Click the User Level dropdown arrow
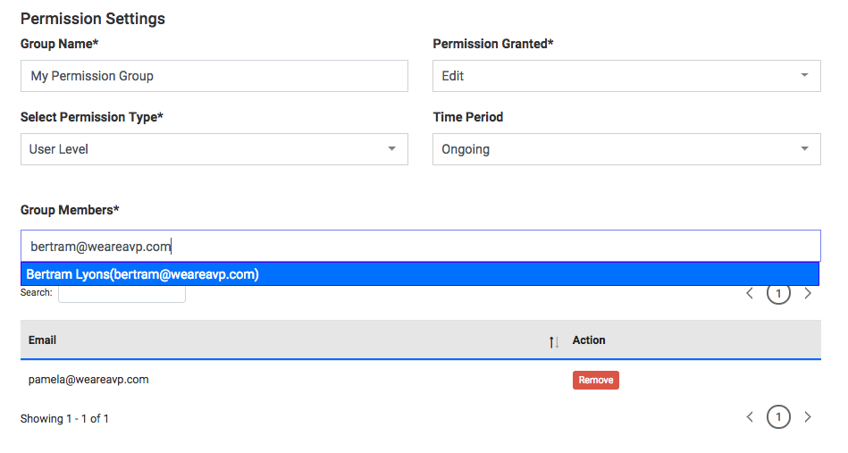848x453 pixels. point(392,148)
